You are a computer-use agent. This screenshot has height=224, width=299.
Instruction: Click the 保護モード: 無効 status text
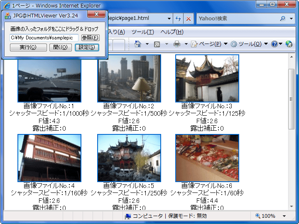tap(187, 216)
